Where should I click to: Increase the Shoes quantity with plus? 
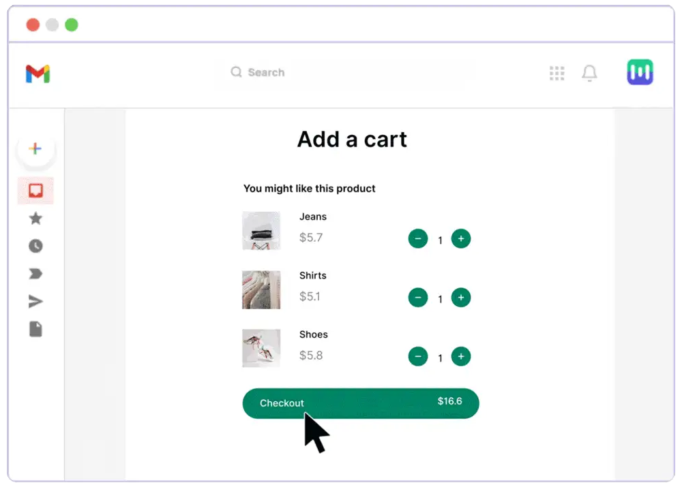click(x=461, y=356)
